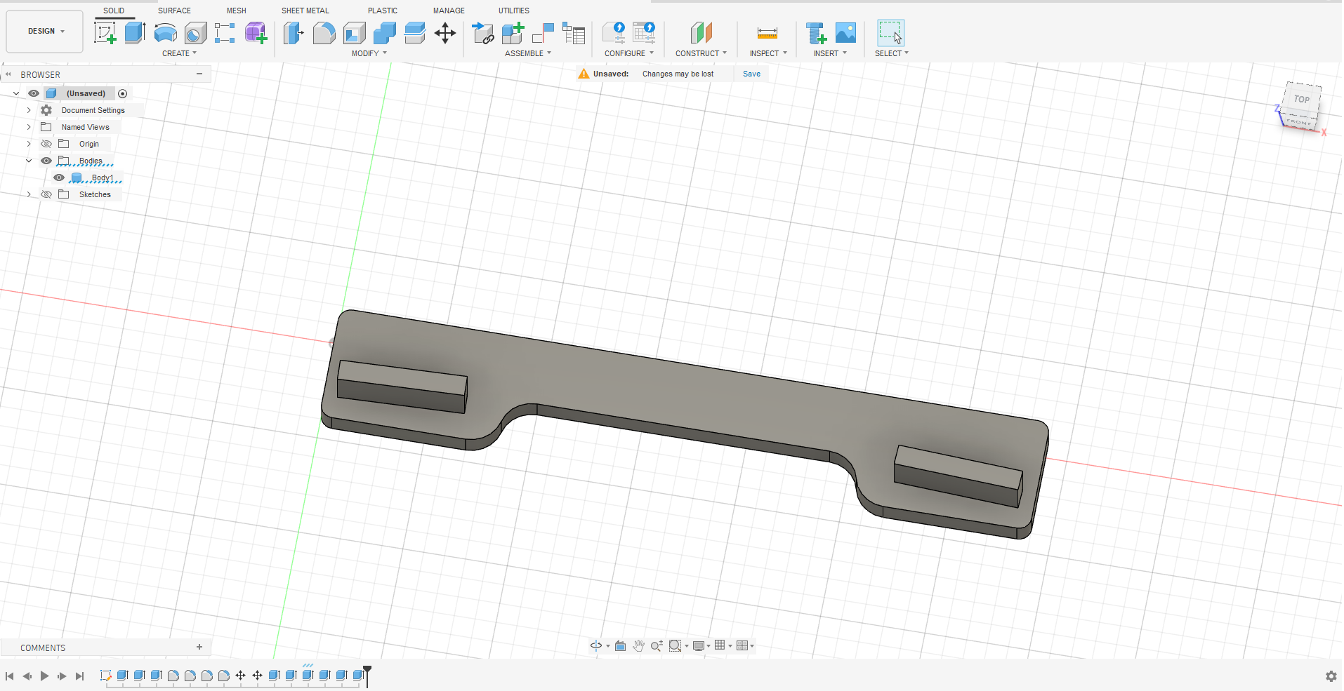Screen dimensions: 1344x691
Task: Select the Fillet tool in Modify
Action: [324, 33]
